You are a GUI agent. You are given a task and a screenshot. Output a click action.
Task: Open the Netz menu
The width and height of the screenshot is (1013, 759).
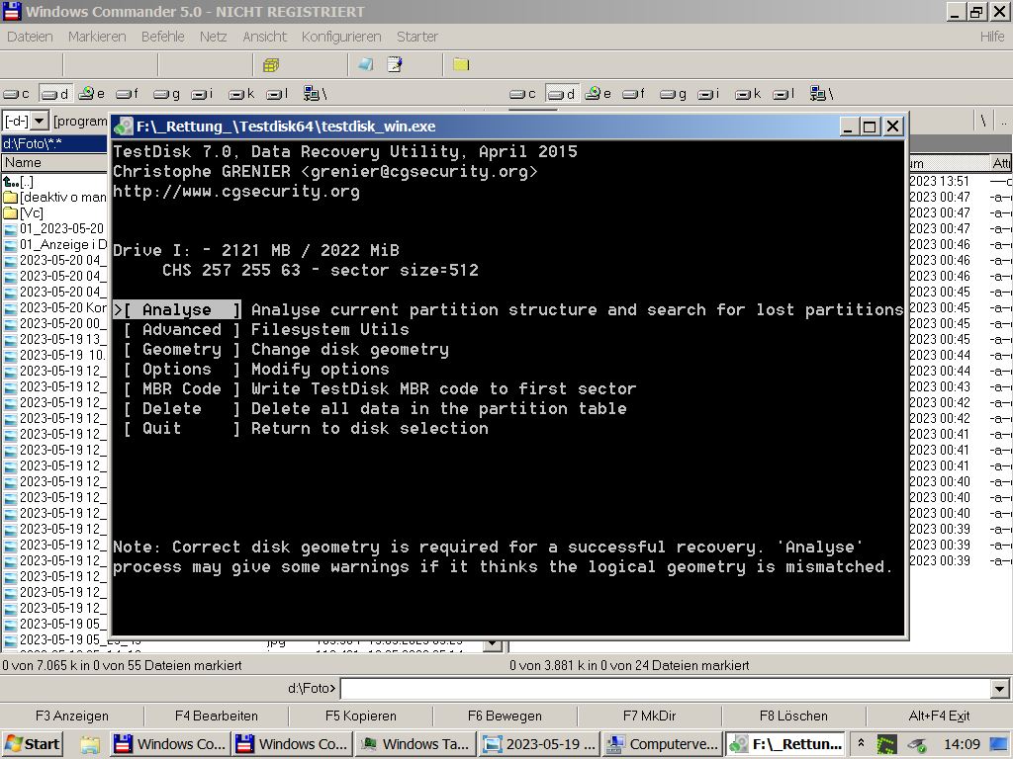click(x=214, y=37)
